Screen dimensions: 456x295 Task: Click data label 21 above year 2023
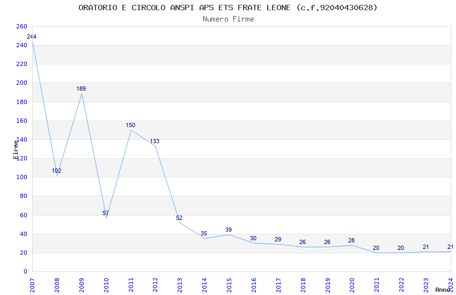pos(426,247)
